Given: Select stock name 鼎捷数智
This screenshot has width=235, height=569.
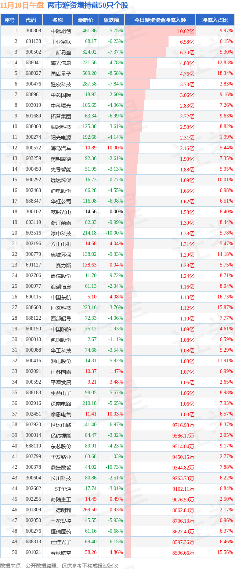Looking at the screenshot, I should tap(61, 468).
